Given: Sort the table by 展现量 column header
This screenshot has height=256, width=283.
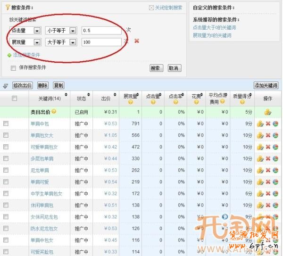Looking at the screenshot, I should click(x=131, y=96).
